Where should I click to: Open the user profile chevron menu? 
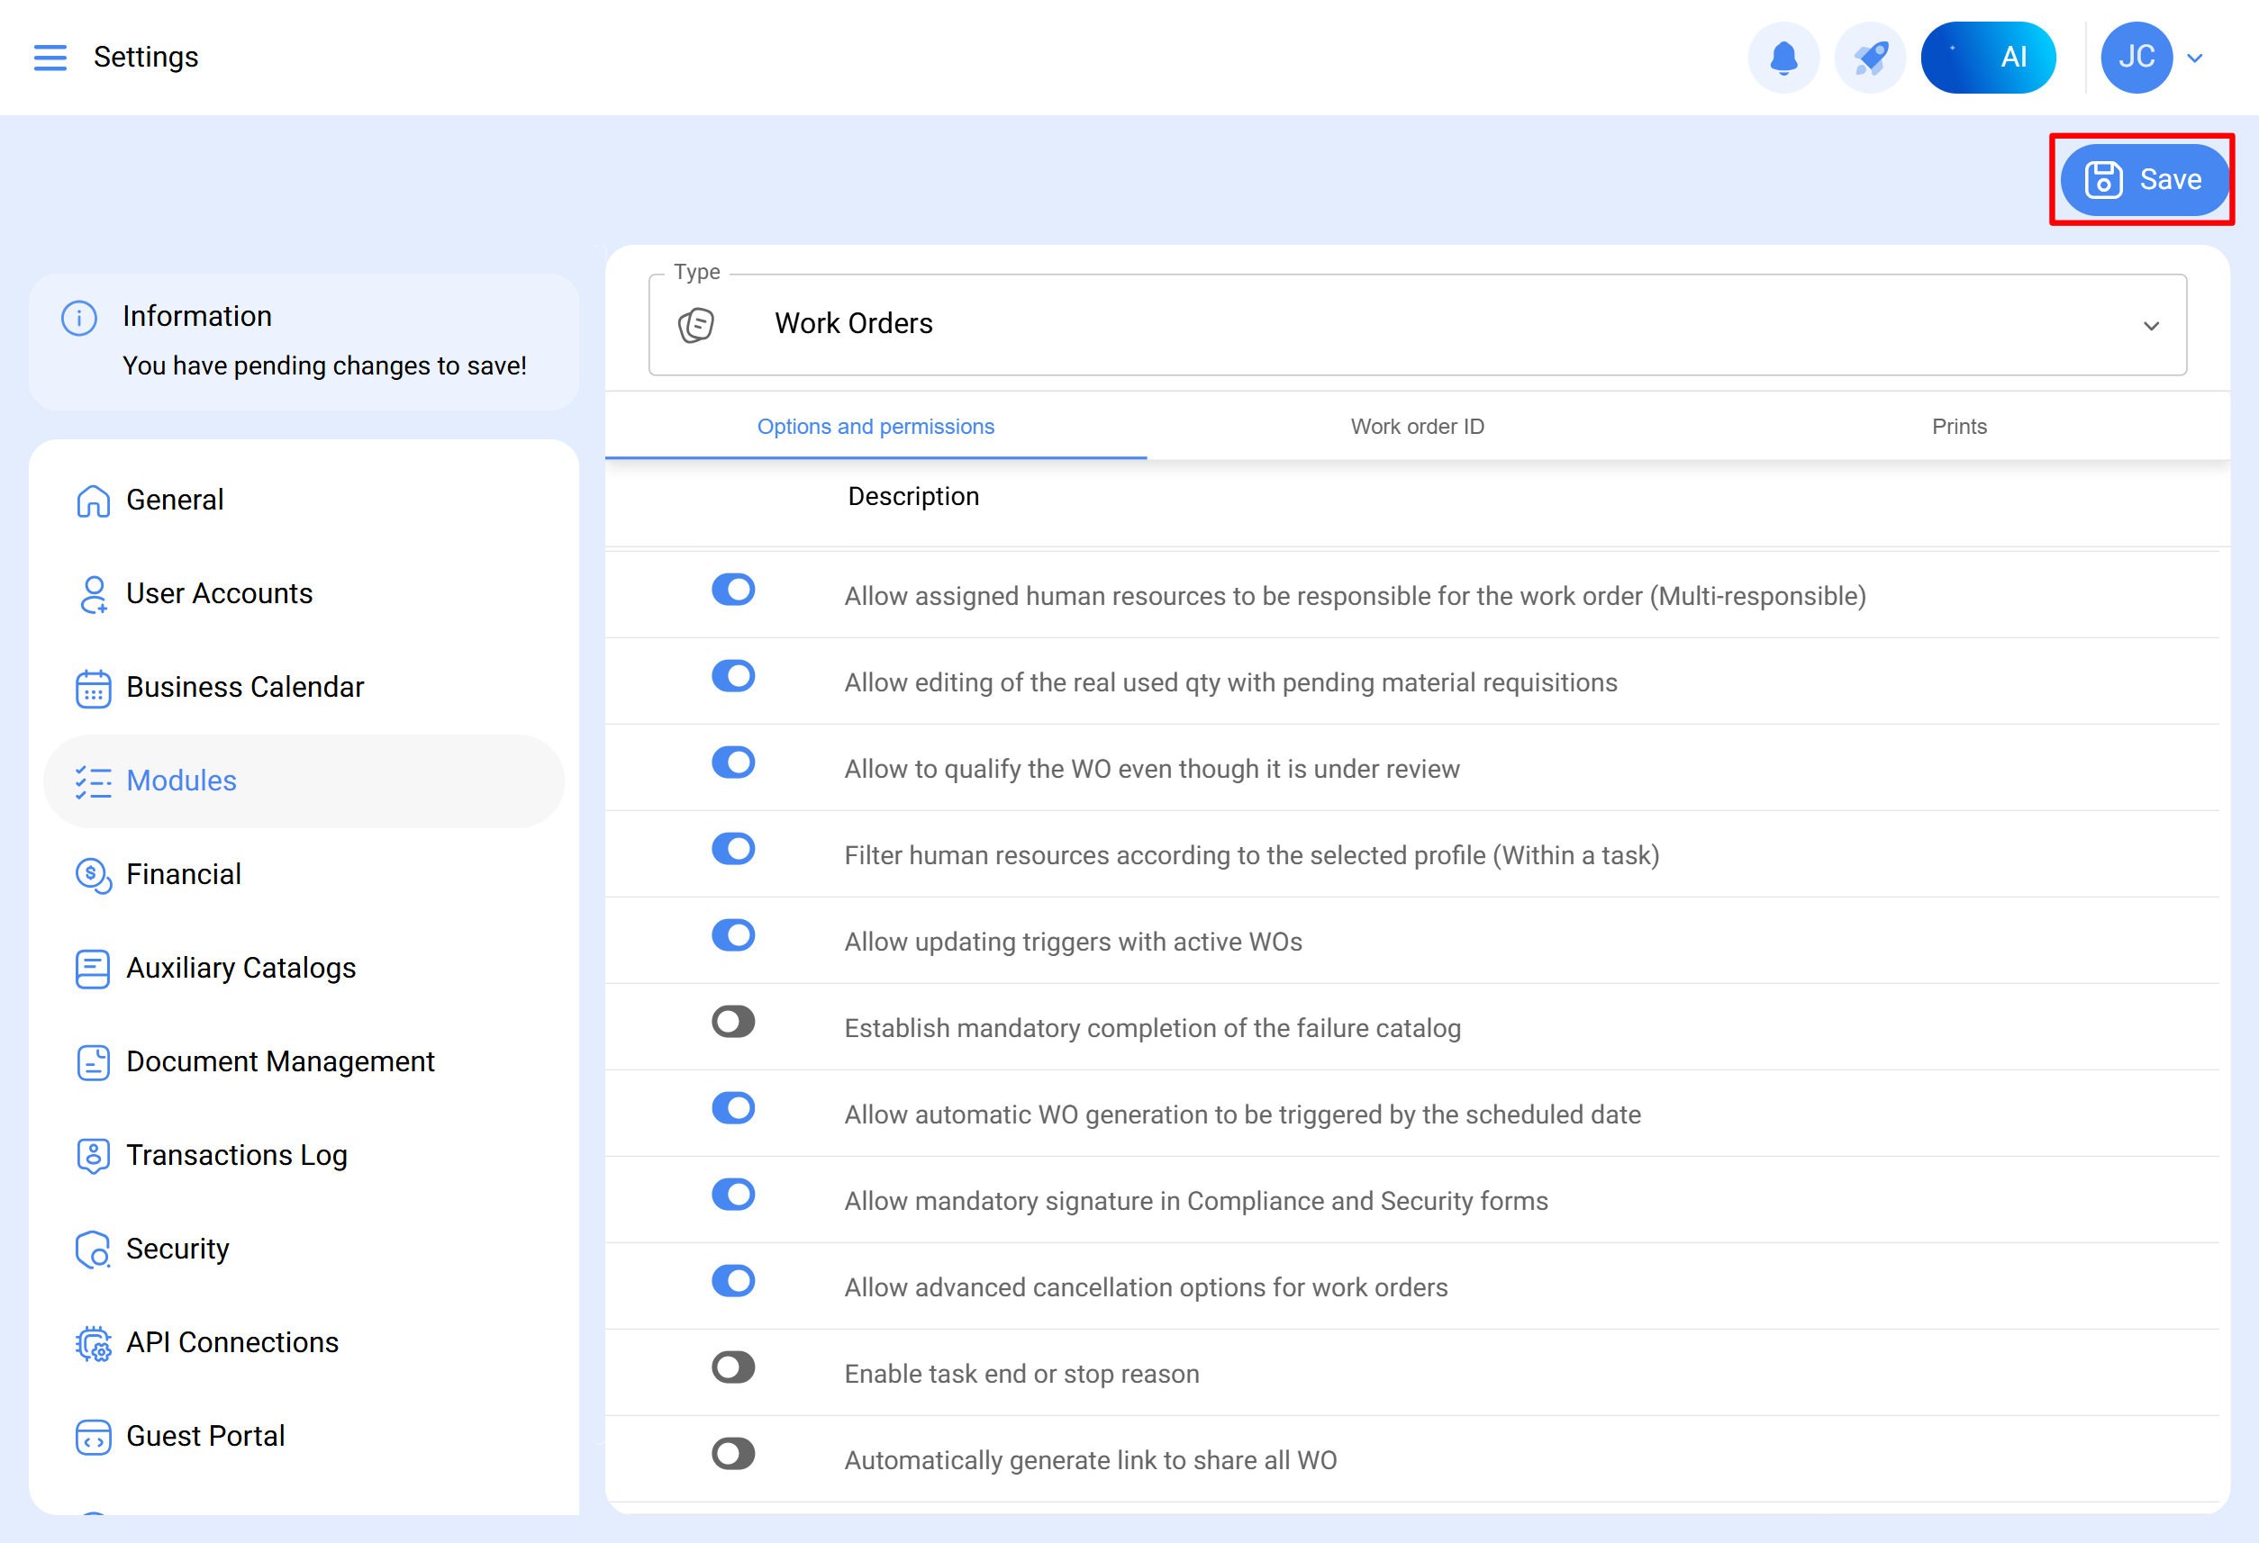(2195, 59)
